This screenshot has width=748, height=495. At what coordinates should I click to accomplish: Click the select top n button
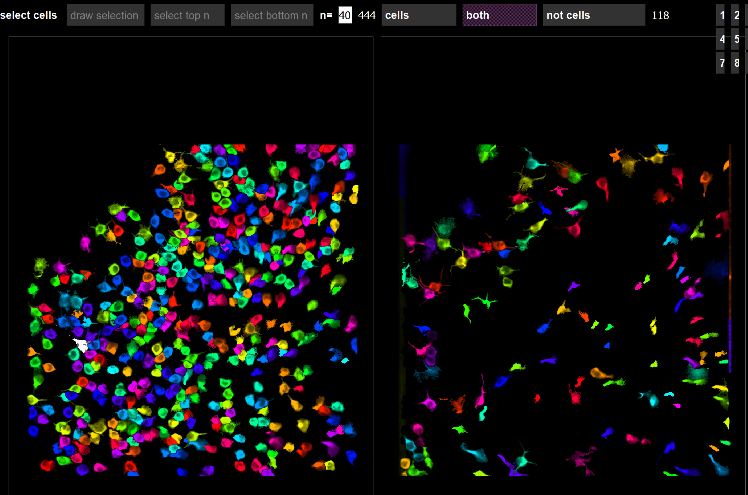click(187, 15)
